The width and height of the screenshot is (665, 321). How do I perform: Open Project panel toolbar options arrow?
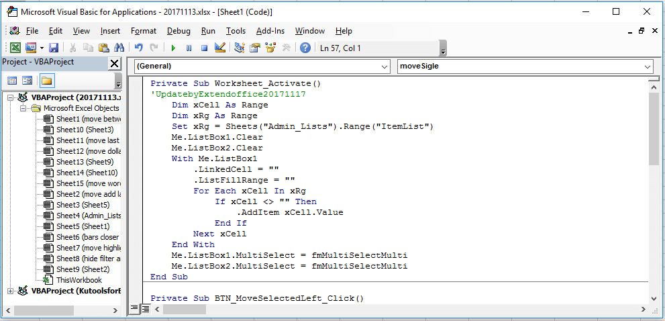pos(118,81)
